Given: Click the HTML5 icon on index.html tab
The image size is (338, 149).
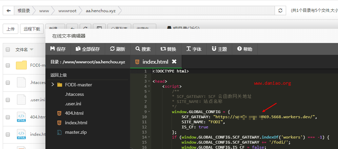Looking at the screenshot, I should point(137,62).
